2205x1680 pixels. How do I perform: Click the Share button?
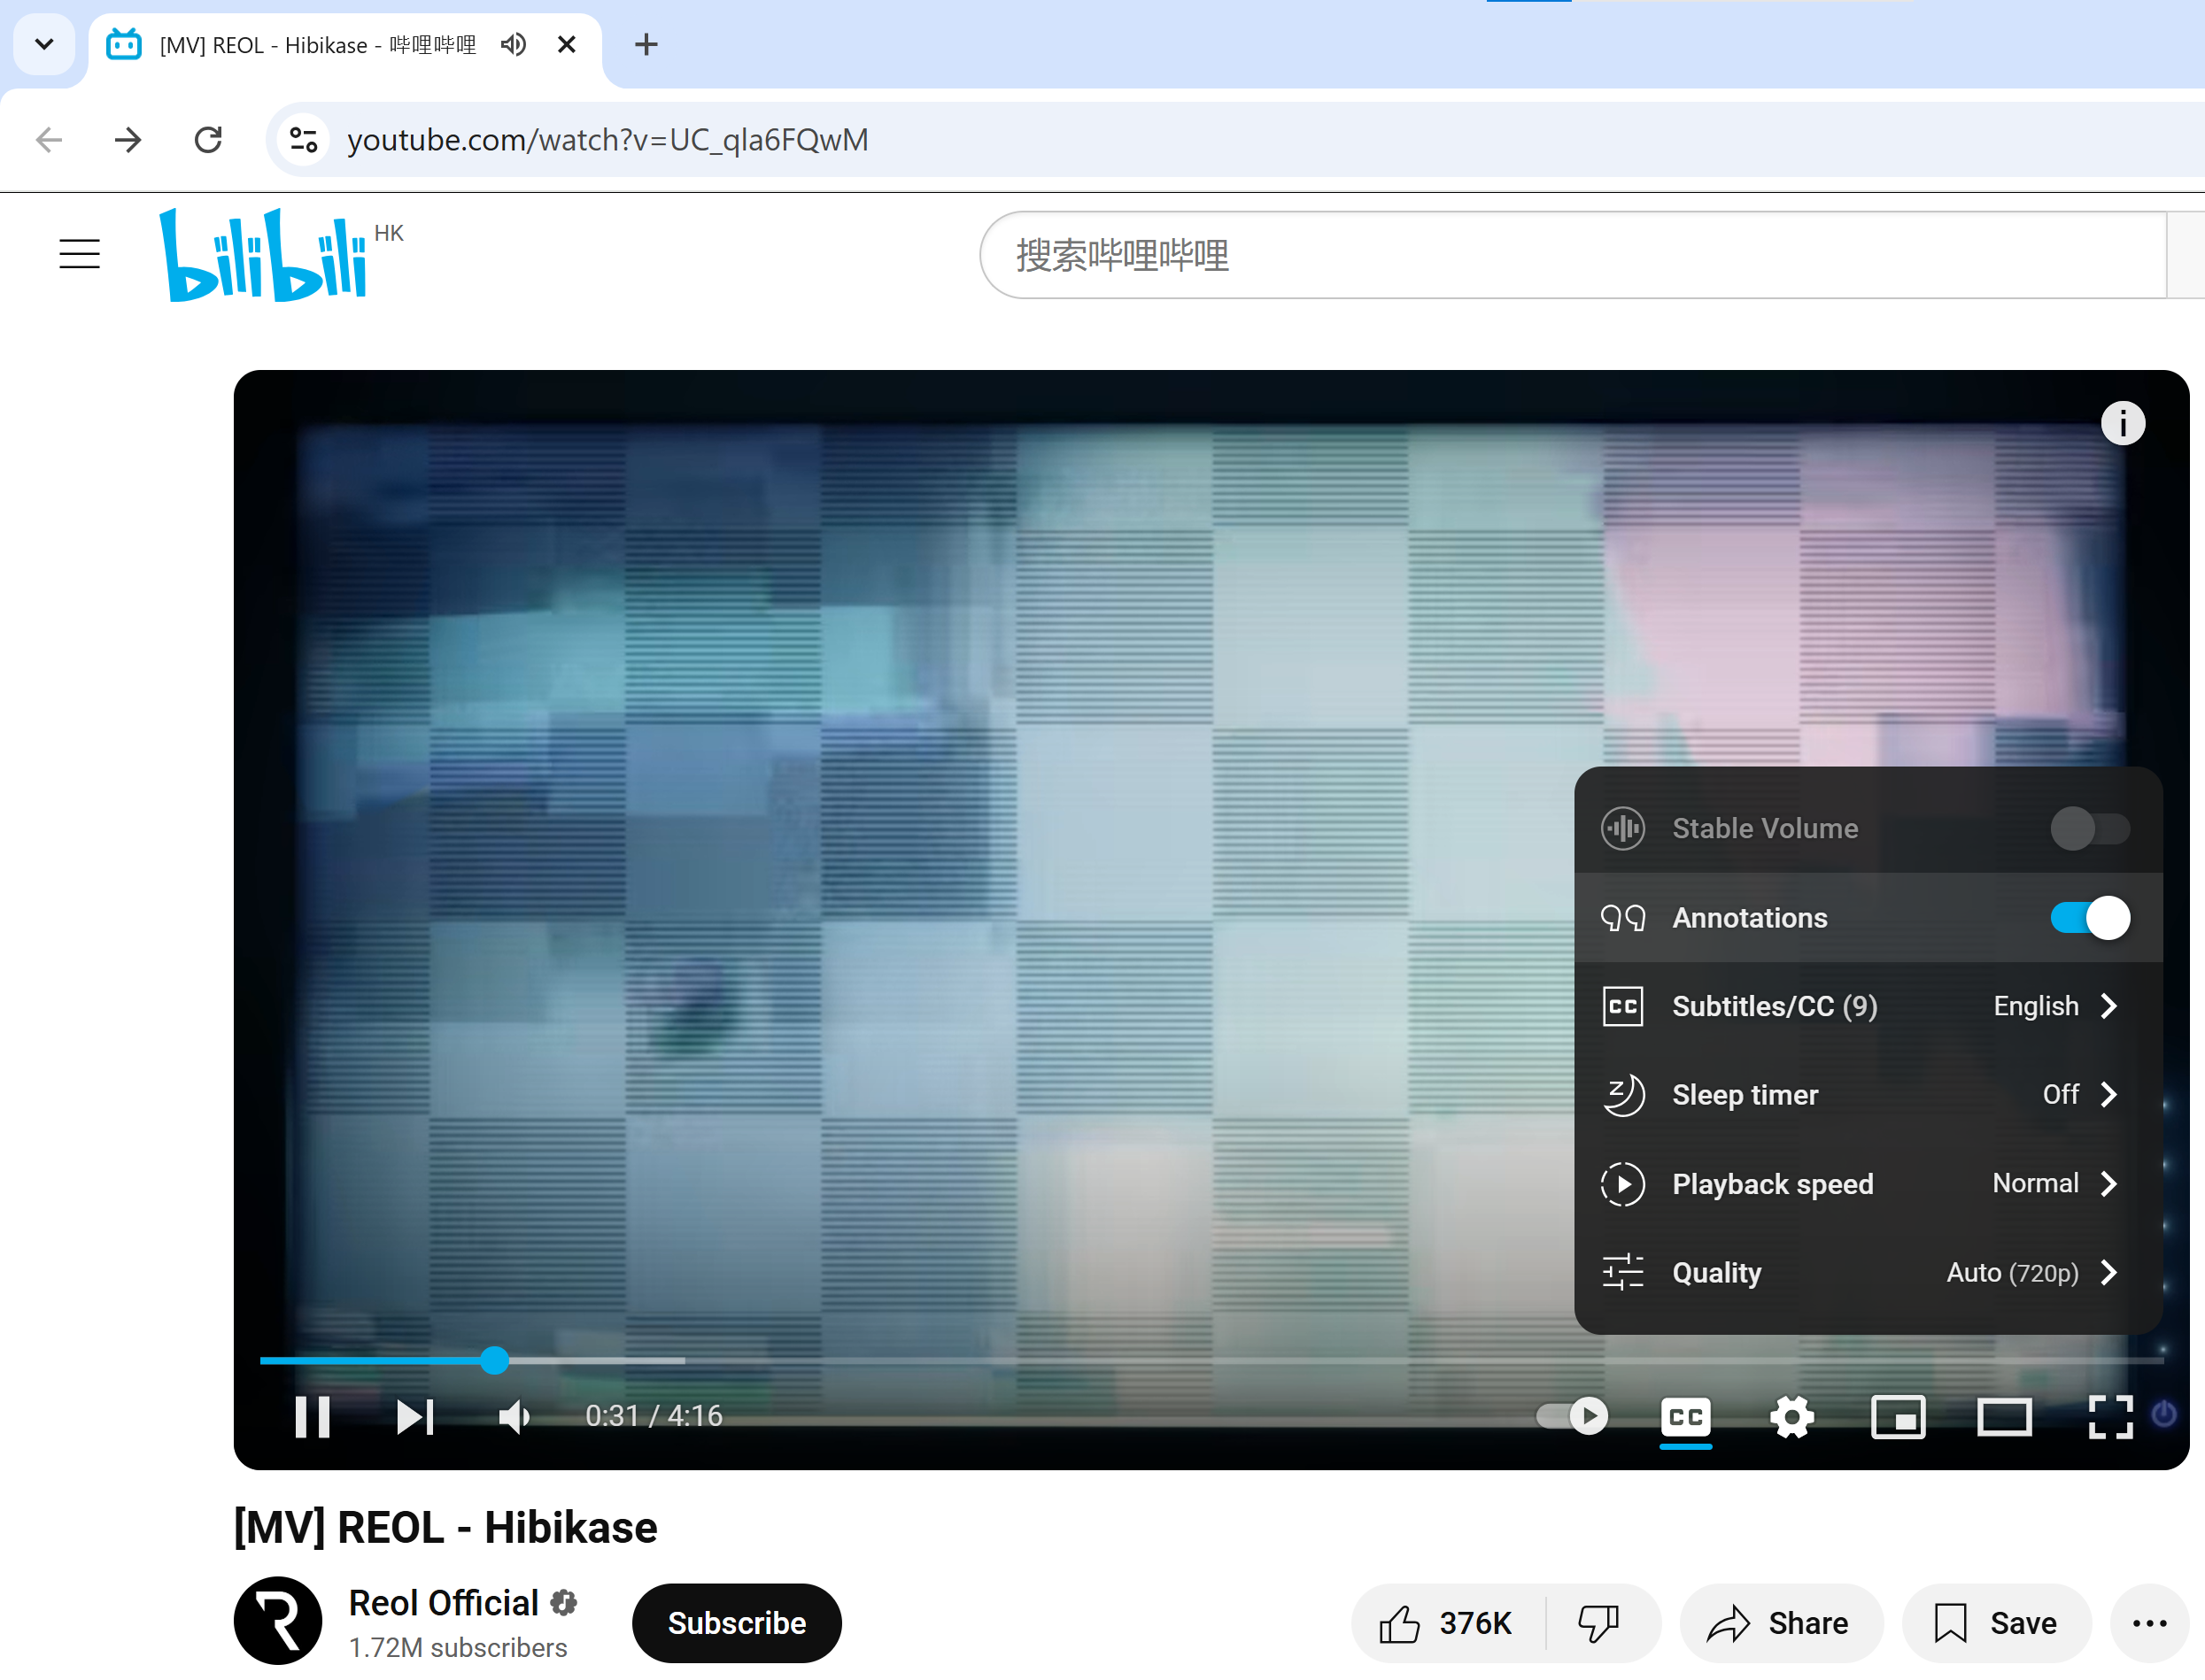tap(1781, 1622)
